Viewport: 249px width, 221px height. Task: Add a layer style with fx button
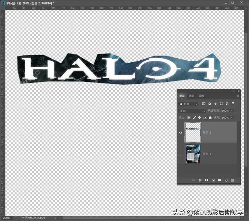200,180
